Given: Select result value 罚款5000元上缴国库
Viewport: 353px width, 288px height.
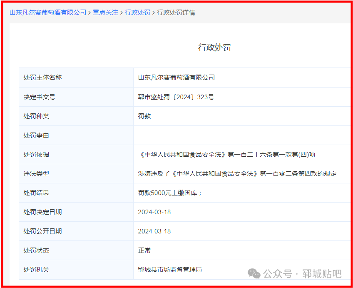Looking at the screenshot, I should point(167,193).
